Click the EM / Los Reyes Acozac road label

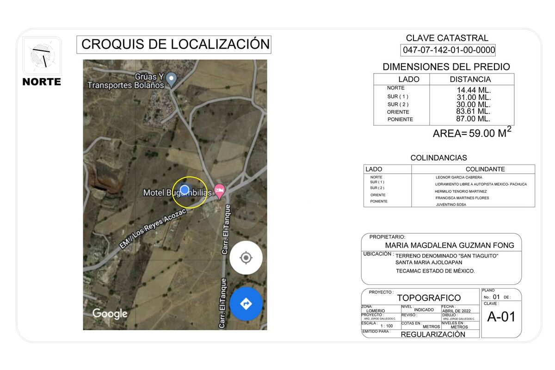(152, 229)
